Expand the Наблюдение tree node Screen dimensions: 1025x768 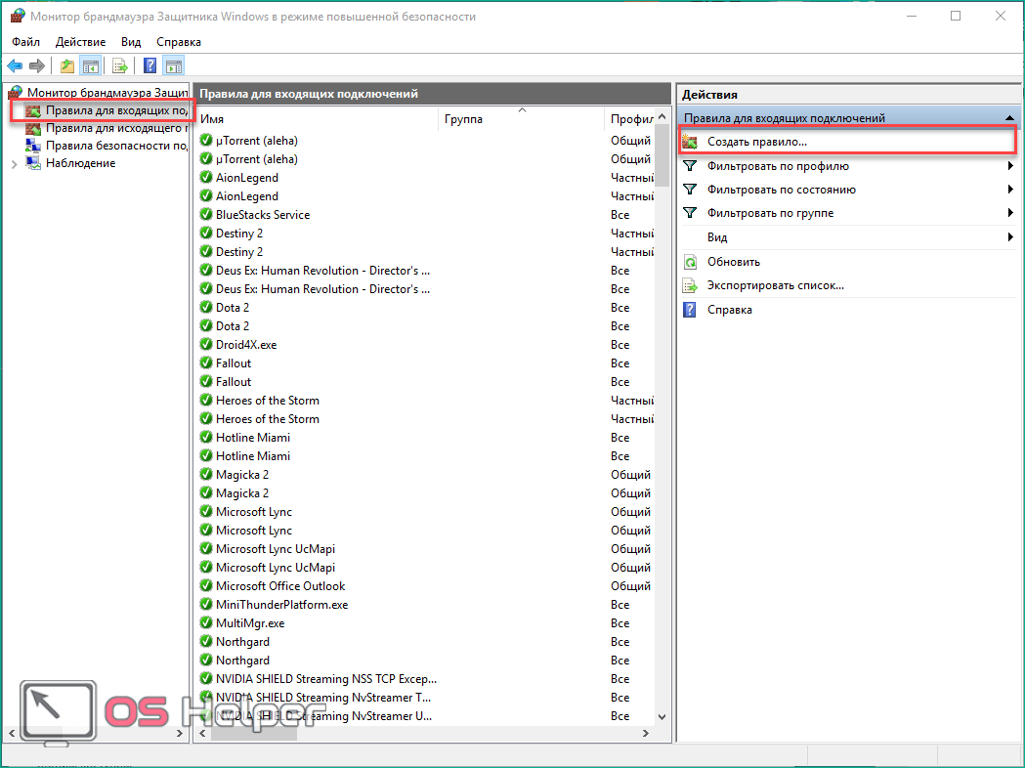15,164
